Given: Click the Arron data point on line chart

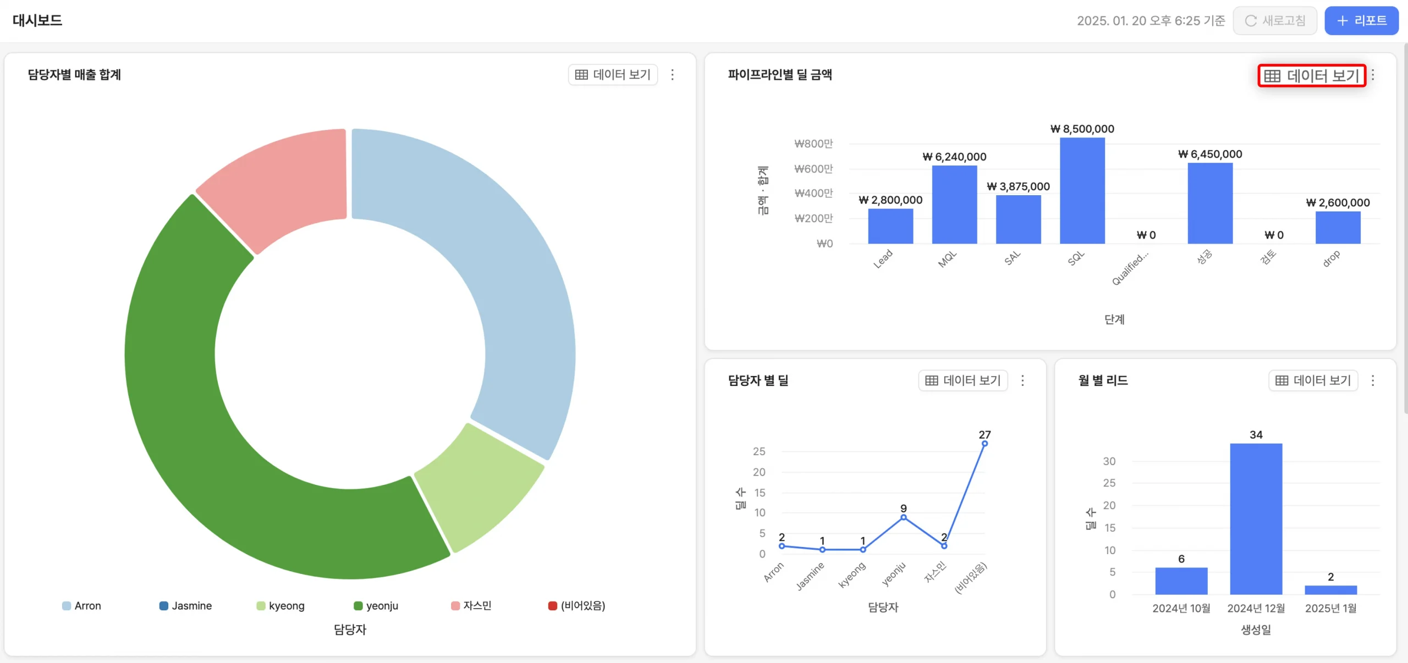Looking at the screenshot, I should 782,546.
